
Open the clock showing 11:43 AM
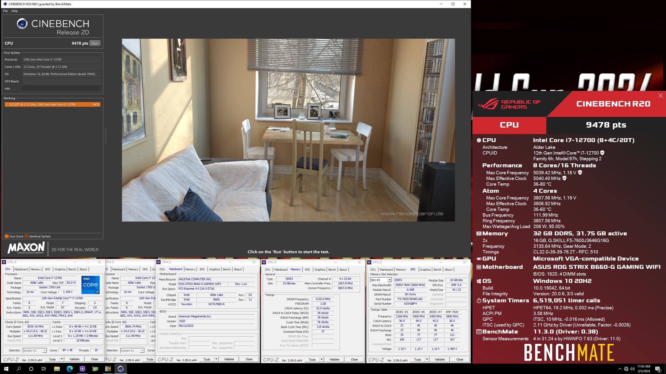point(644,369)
